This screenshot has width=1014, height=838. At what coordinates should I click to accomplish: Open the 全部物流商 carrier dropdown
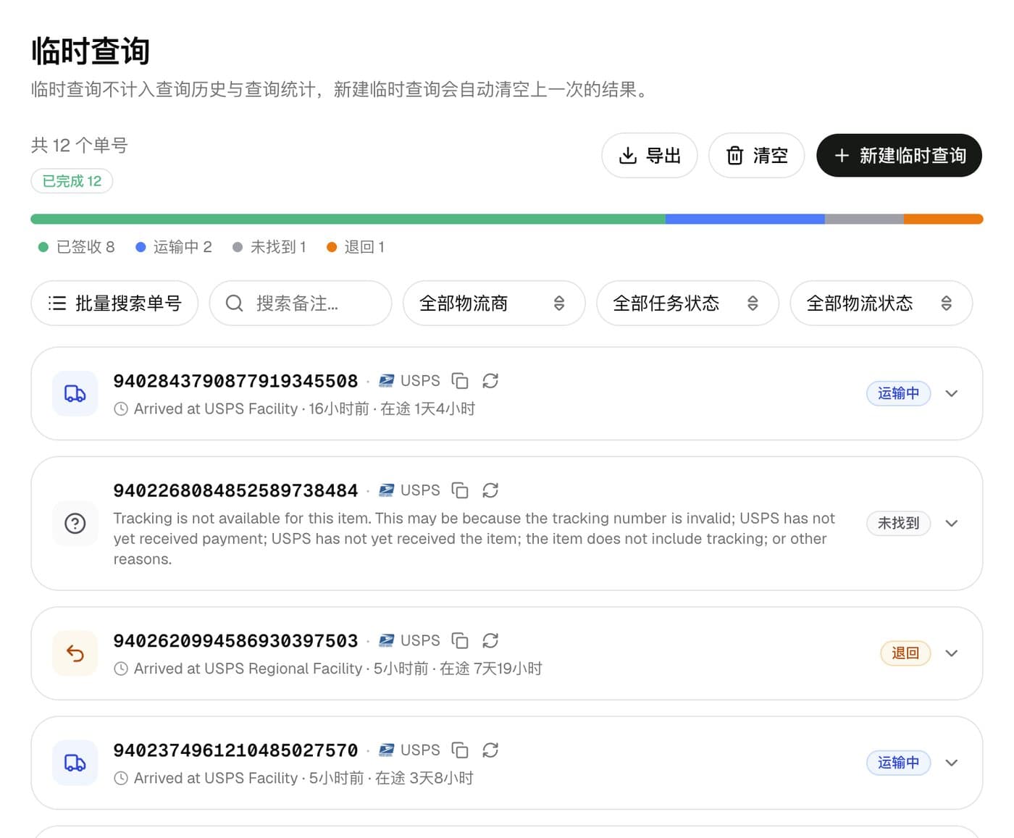coord(494,303)
